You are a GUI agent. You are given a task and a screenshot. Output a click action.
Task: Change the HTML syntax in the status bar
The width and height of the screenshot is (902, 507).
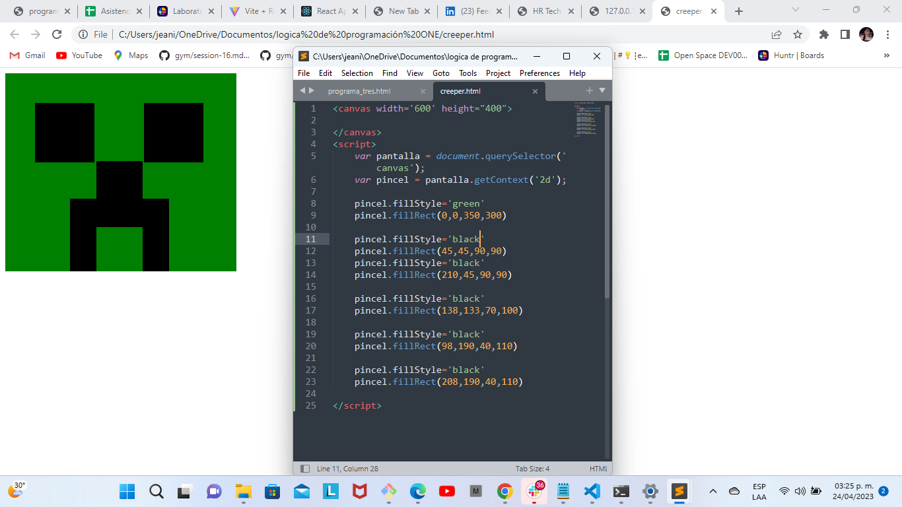pyautogui.click(x=598, y=469)
